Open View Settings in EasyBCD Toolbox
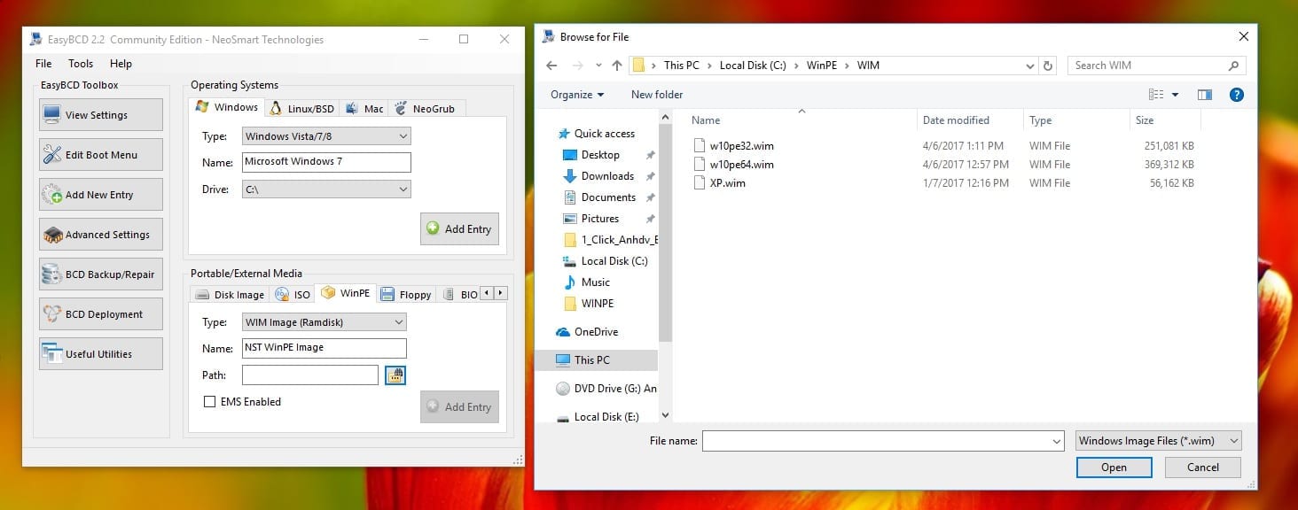1298x510 pixels. pyautogui.click(x=100, y=115)
